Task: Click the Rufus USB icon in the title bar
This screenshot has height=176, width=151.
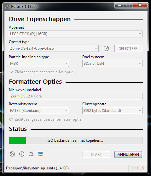Action: [x=7, y=7]
